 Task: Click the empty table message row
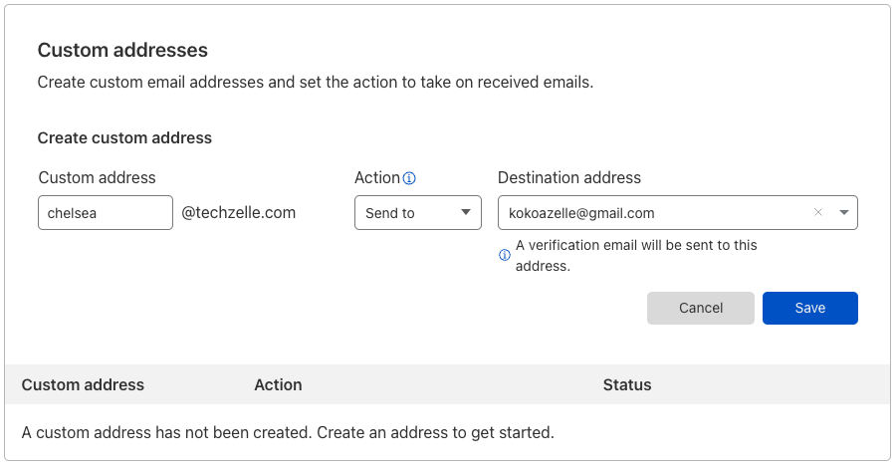click(x=447, y=433)
